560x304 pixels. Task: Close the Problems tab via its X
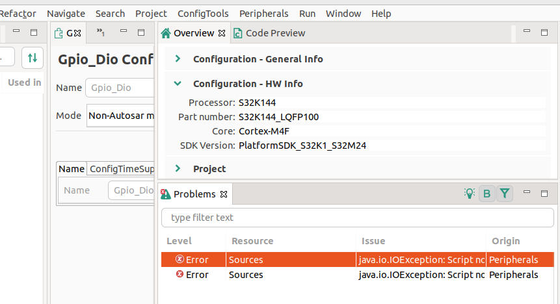tap(223, 194)
